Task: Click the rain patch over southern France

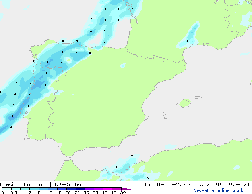Action: click(188, 35)
